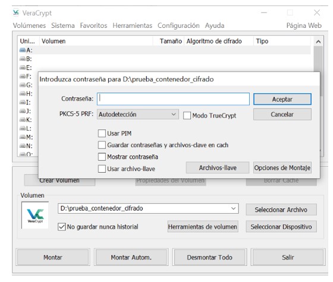The height and width of the screenshot is (282, 333).
Task: Click the Tipo column header
Action: tap(282, 41)
